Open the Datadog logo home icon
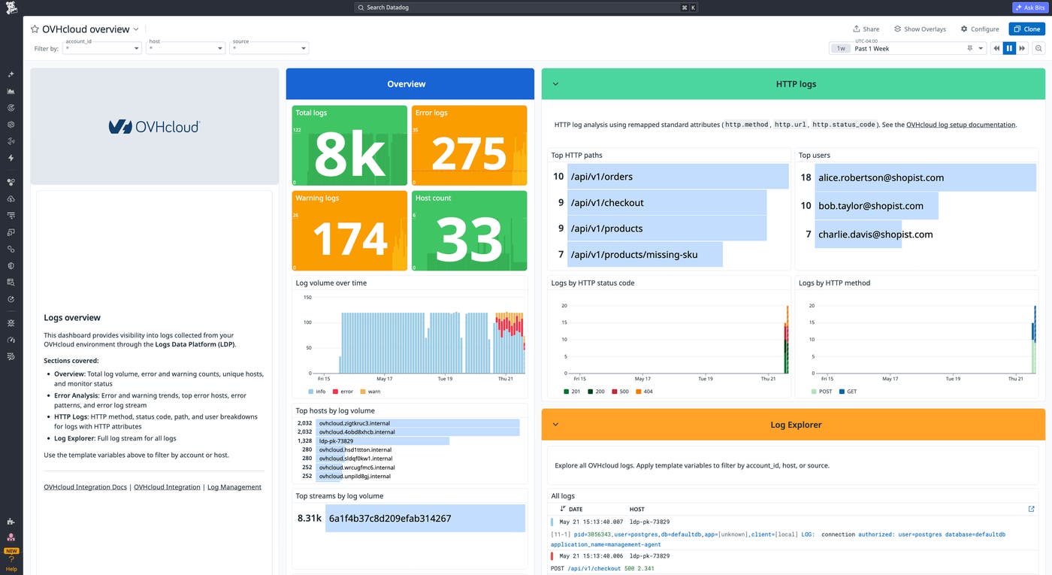The height and width of the screenshot is (575, 1052). pos(11,9)
